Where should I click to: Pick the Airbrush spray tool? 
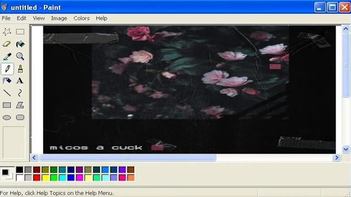7,80
